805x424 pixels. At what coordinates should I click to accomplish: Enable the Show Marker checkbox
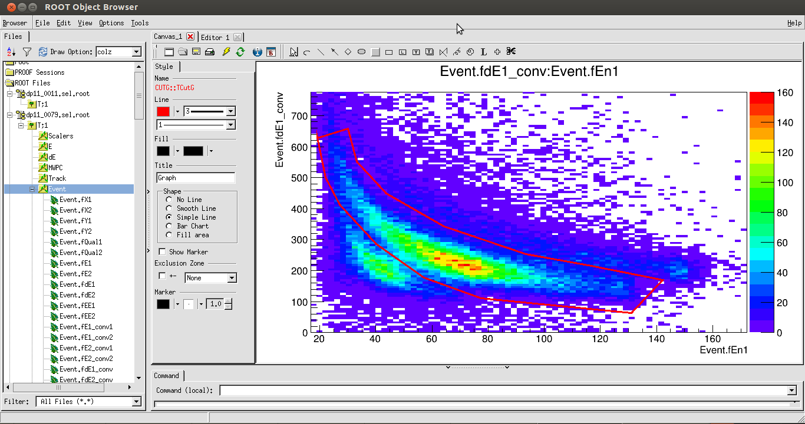[163, 252]
